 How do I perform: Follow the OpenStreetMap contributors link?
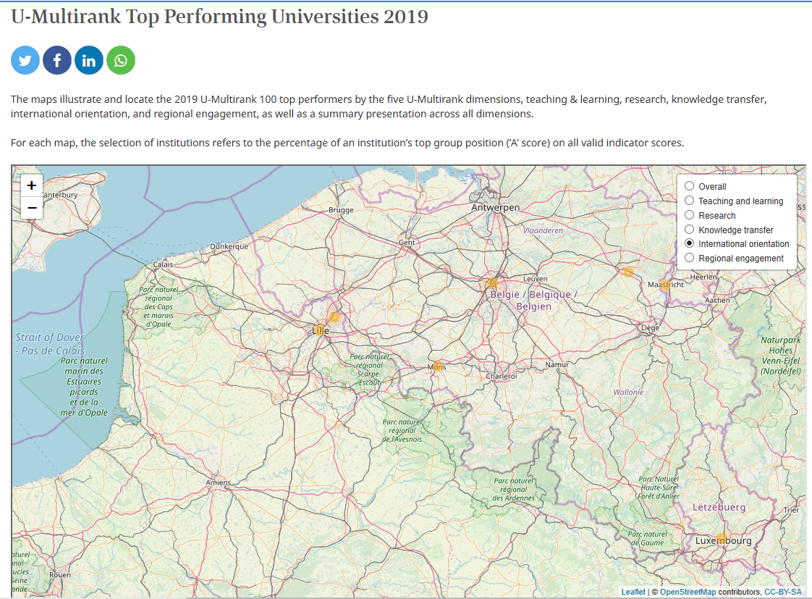tap(688, 592)
